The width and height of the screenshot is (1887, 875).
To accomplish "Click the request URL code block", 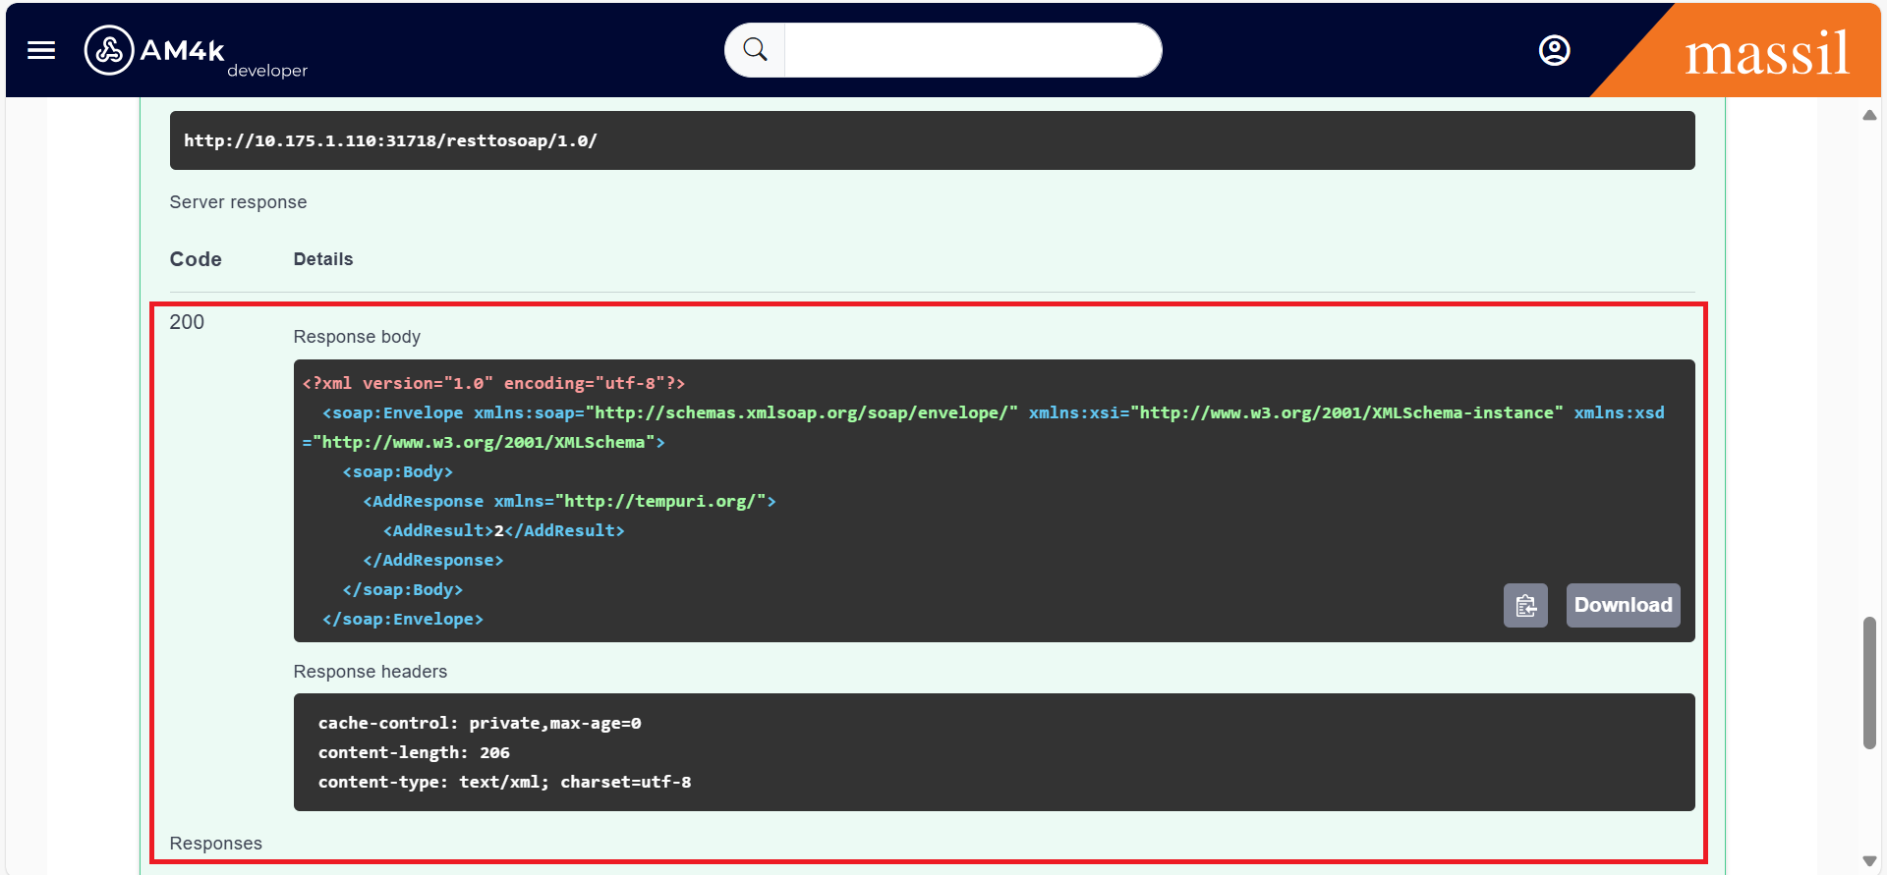I will pos(931,140).
